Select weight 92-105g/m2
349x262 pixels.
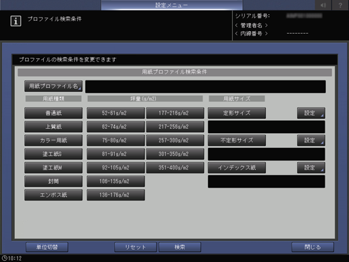point(115,167)
